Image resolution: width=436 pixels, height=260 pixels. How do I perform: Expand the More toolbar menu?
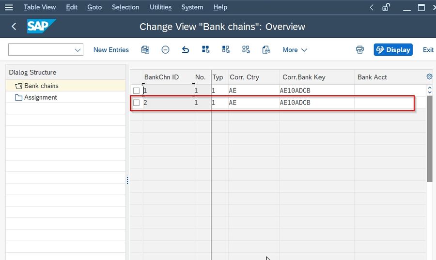coord(295,50)
